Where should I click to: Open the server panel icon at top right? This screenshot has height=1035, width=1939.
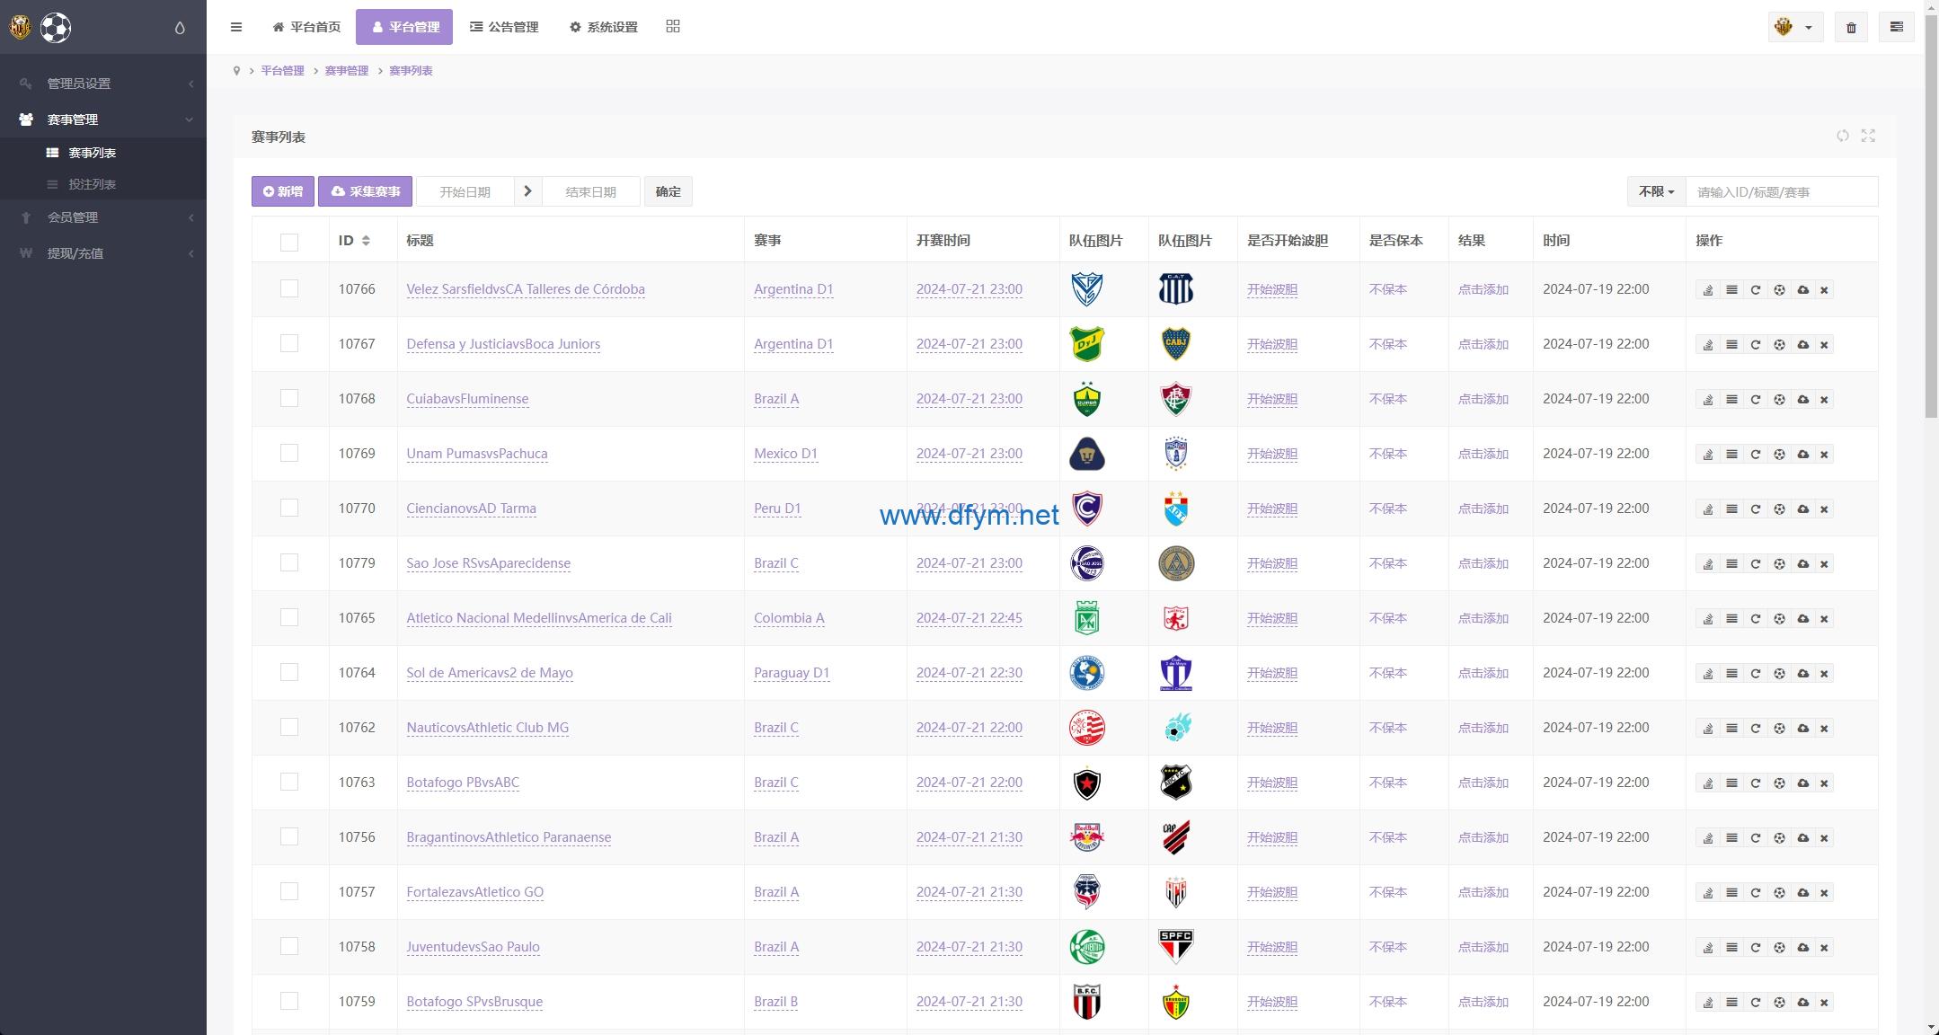pos(1897,28)
